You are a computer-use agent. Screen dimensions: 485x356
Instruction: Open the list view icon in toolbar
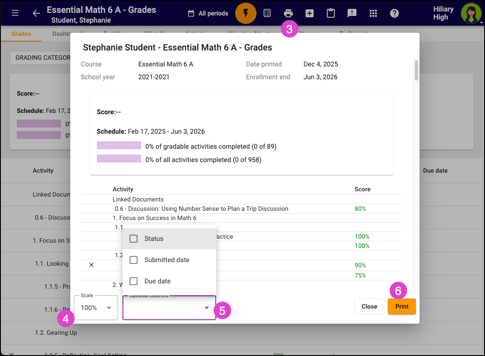click(x=267, y=13)
